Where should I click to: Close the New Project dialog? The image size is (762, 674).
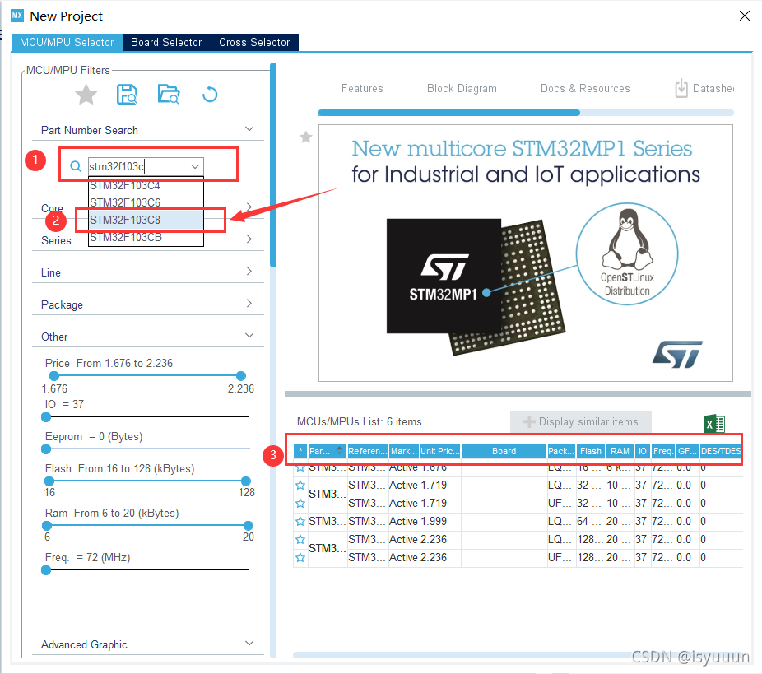click(744, 16)
